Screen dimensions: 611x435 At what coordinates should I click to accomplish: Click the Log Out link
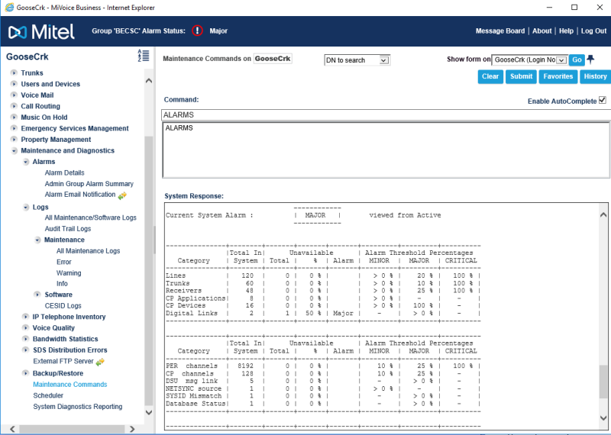pos(593,31)
